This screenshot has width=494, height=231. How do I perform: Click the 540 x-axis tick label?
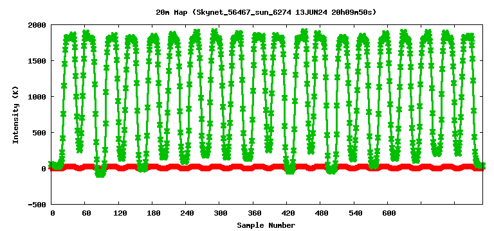[x=356, y=213]
